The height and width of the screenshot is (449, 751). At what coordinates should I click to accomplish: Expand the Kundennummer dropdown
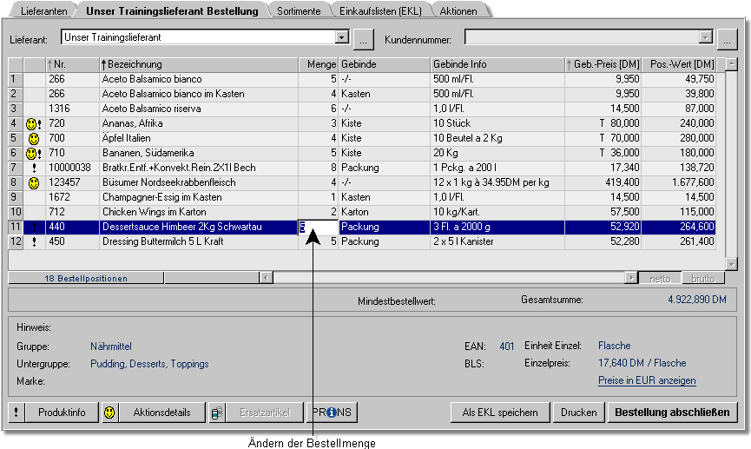(705, 38)
